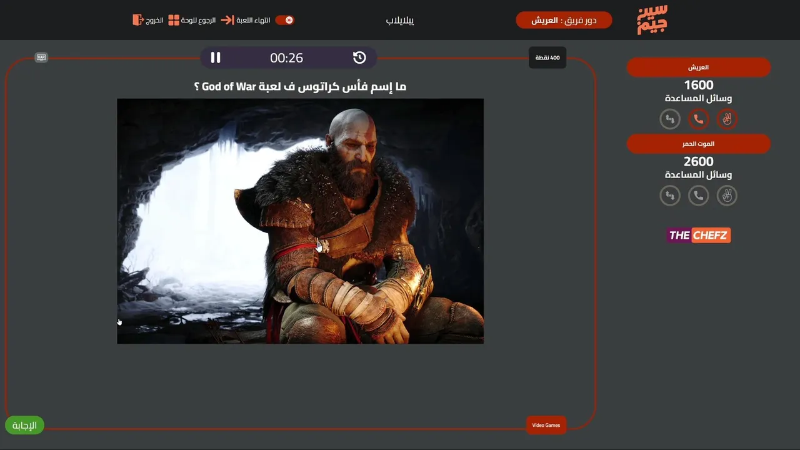Use العريش team's phone call lifeline
Image resolution: width=800 pixels, height=450 pixels.
click(699, 119)
